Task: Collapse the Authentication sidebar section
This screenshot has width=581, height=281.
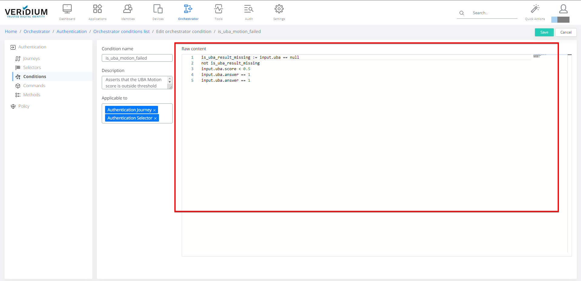Action: tap(32, 47)
